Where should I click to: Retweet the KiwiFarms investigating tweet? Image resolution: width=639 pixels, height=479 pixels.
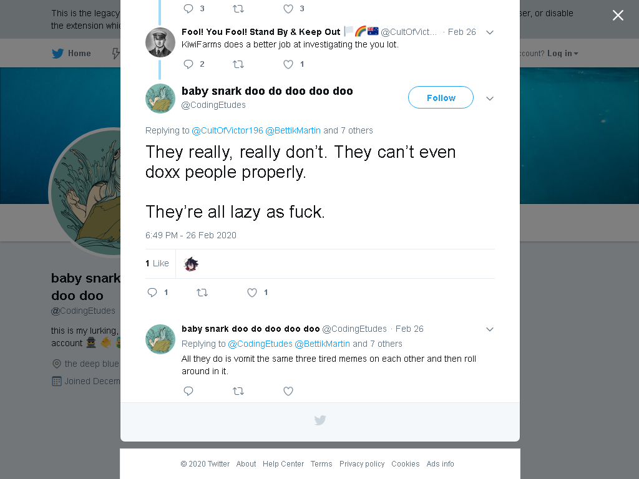click(x=238, y=64)
